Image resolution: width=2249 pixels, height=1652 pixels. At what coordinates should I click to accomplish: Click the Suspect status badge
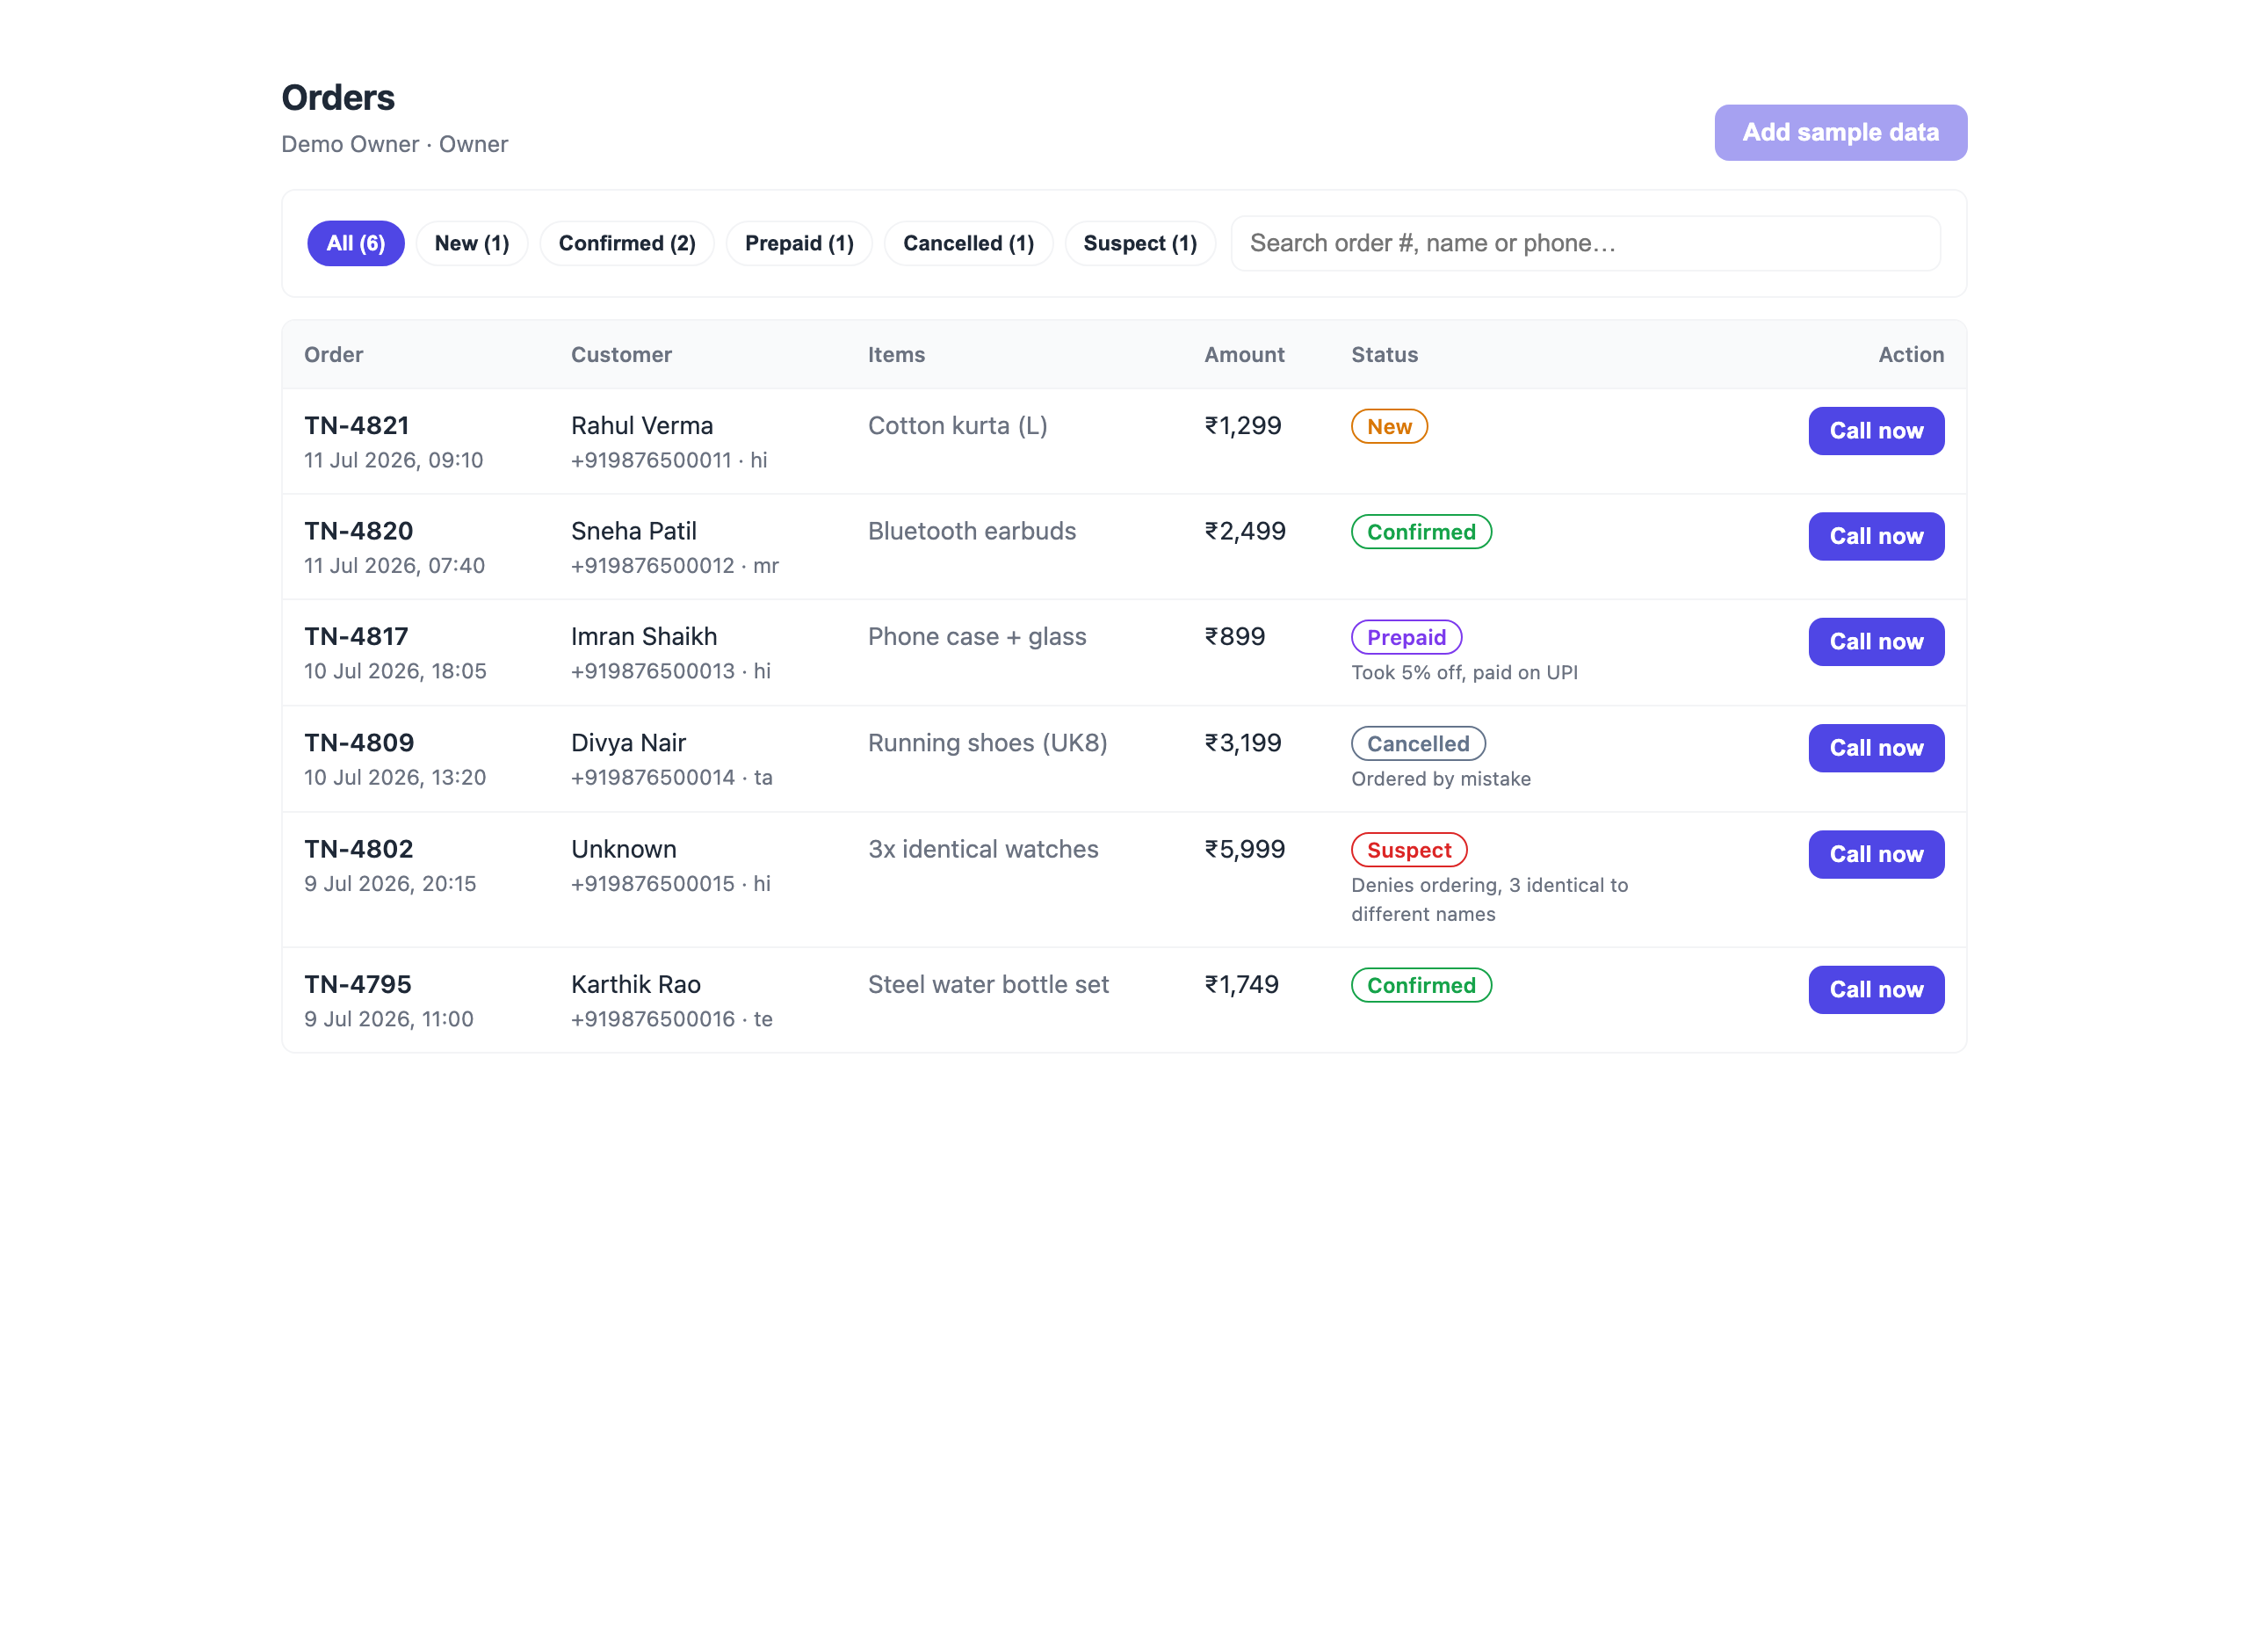point(1409,850)
